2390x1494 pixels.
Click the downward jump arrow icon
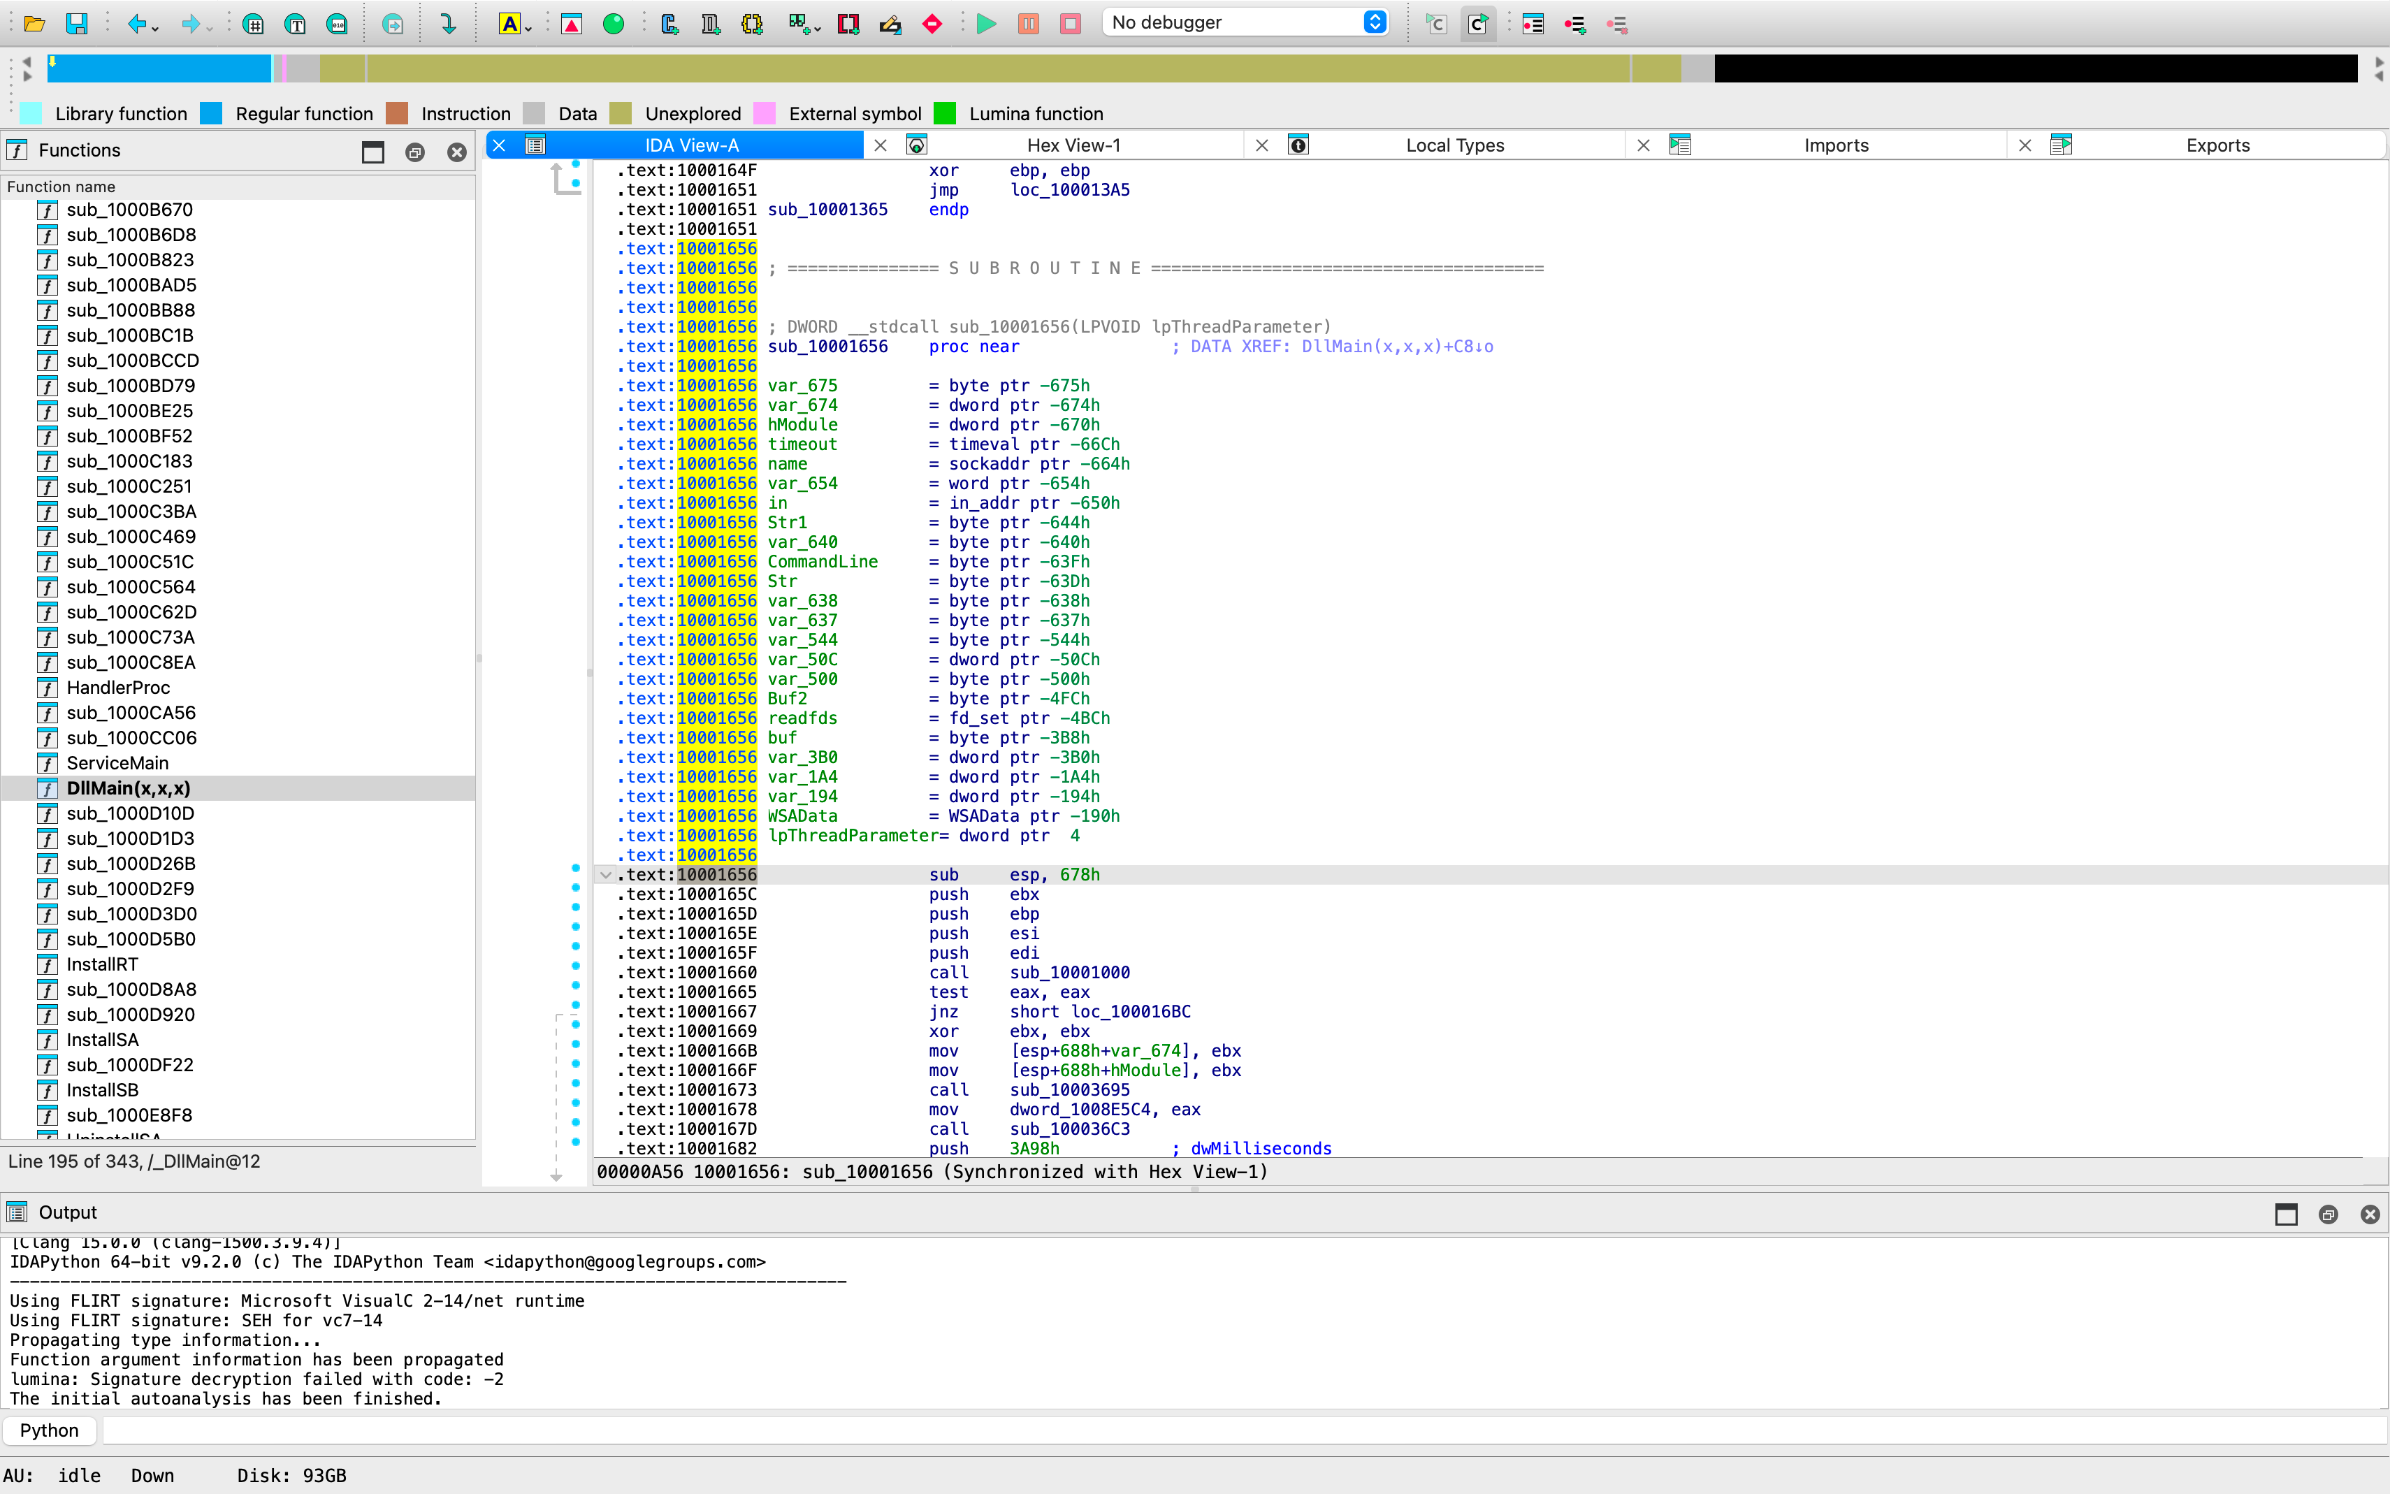(x=447, y=24)
